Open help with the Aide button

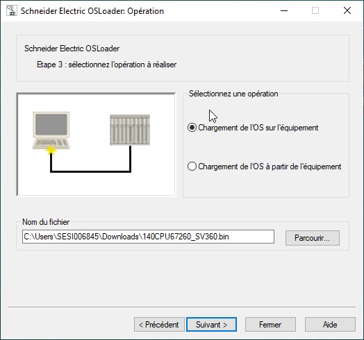pos(330,325)
